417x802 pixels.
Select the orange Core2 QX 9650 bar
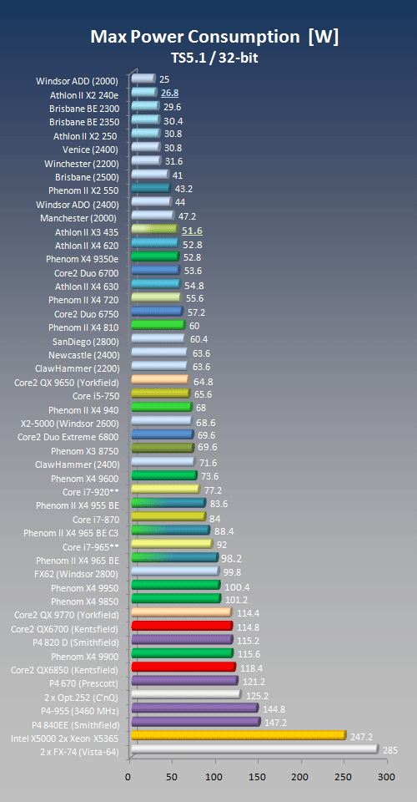[160, 379]
